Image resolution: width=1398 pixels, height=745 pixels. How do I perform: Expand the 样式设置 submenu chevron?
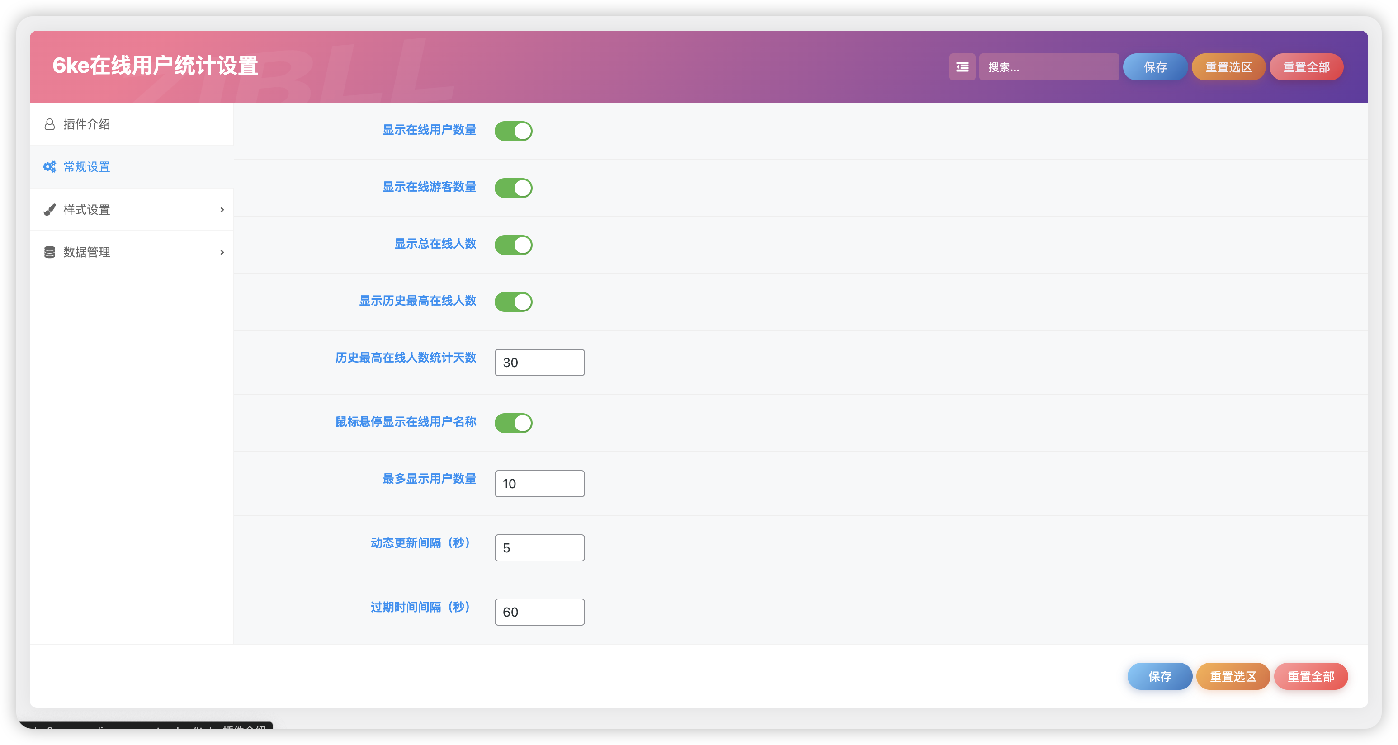[222, 209]
